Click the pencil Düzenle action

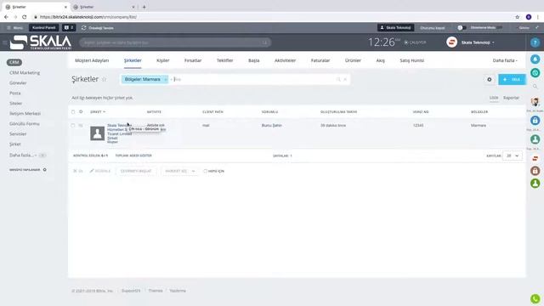click(100, 171)
